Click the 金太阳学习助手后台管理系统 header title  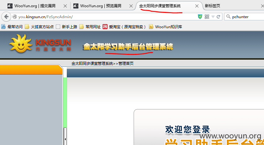coord(128,47)
